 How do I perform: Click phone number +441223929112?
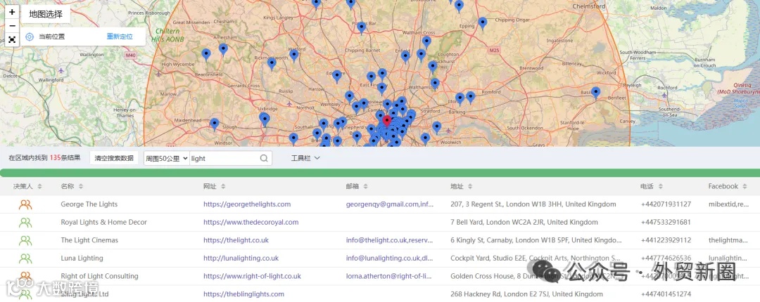[666, 240]
